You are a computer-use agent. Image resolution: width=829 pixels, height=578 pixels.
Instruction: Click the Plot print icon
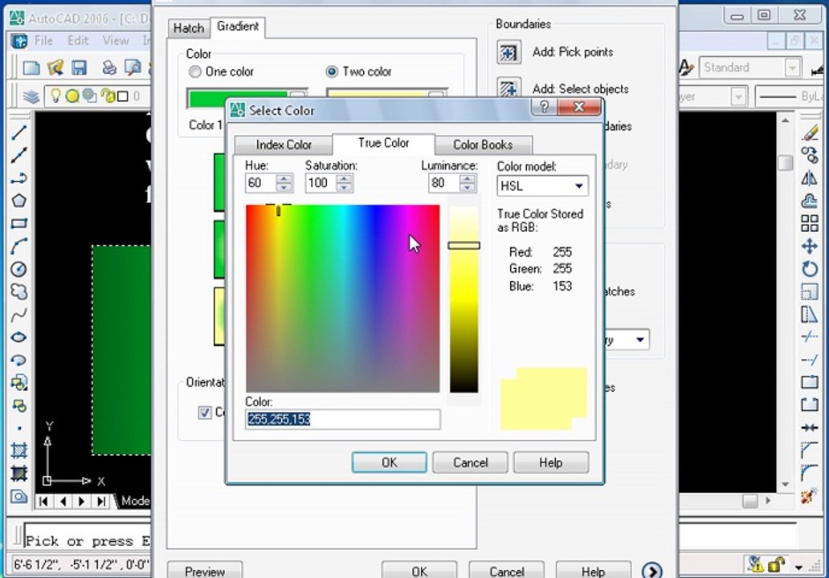point(109,67)
